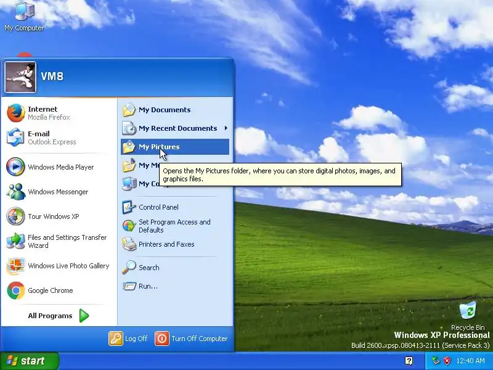Click the Search magnifying glass icon
The image size is (493, 370).
[129, 268]
